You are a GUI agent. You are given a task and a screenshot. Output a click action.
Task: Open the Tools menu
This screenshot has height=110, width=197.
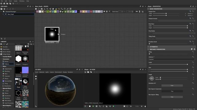click(10, 1)
